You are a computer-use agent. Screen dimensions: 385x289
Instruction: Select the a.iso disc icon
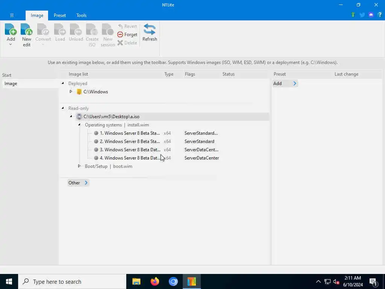point(79,117)
